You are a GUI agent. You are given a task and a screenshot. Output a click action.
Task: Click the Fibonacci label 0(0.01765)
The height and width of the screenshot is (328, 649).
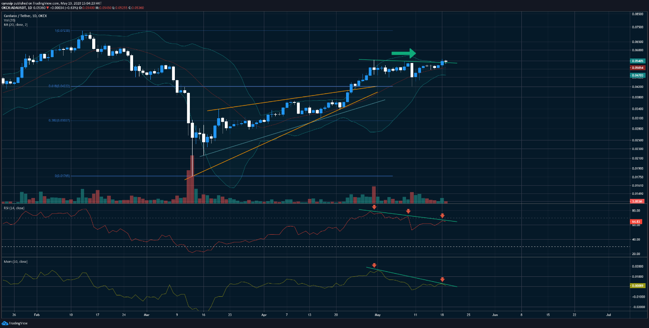click(x=62, y=176)
